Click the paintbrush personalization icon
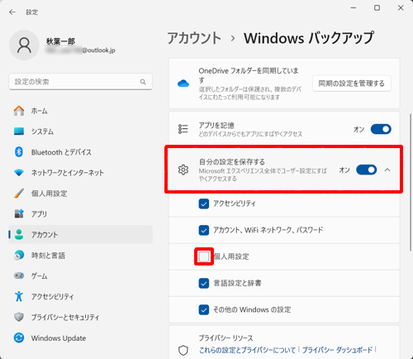 pyautogui.click(x=19, y=194)
